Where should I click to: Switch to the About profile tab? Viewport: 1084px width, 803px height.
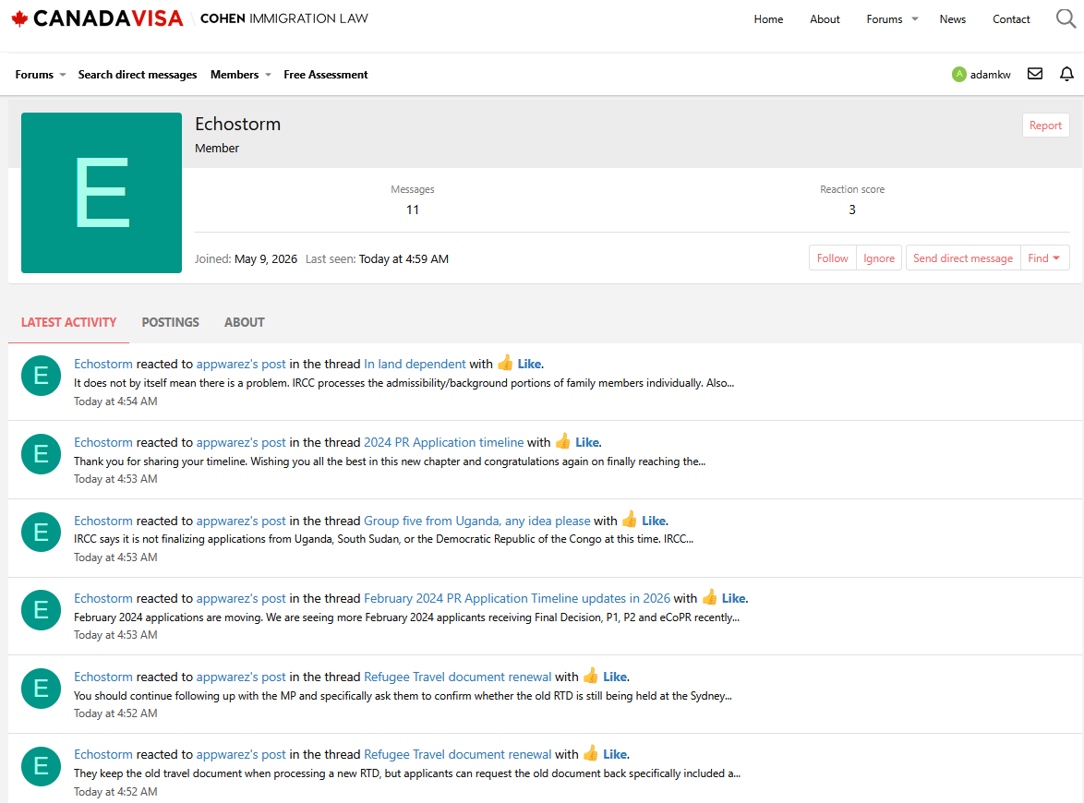click(x=244, y=322)
